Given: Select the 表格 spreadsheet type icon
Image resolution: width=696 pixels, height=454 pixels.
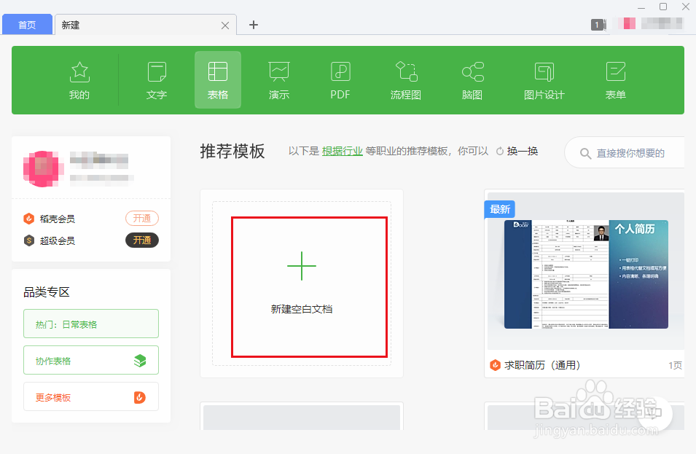Looking at the screenshot, I should click(x=217, y=80).
